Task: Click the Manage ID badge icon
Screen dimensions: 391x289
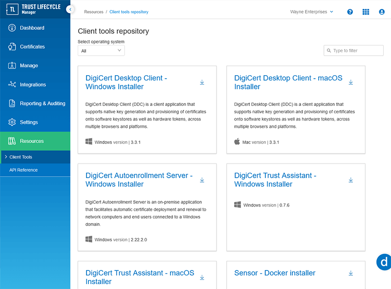Action: [12, 65]
